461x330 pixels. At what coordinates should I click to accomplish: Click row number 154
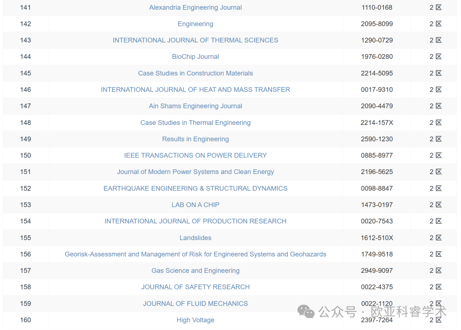pyautogui.click(x=25, y=221)
